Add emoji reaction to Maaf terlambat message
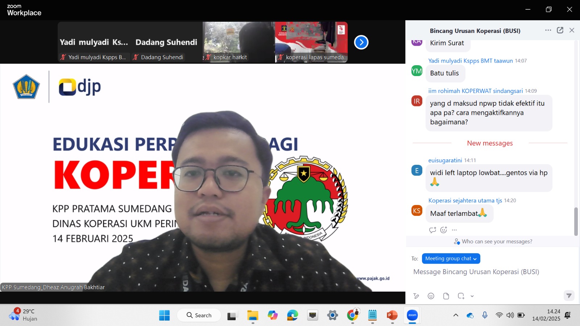This screenshot has width=580, height=326. (x=443, y=230)
